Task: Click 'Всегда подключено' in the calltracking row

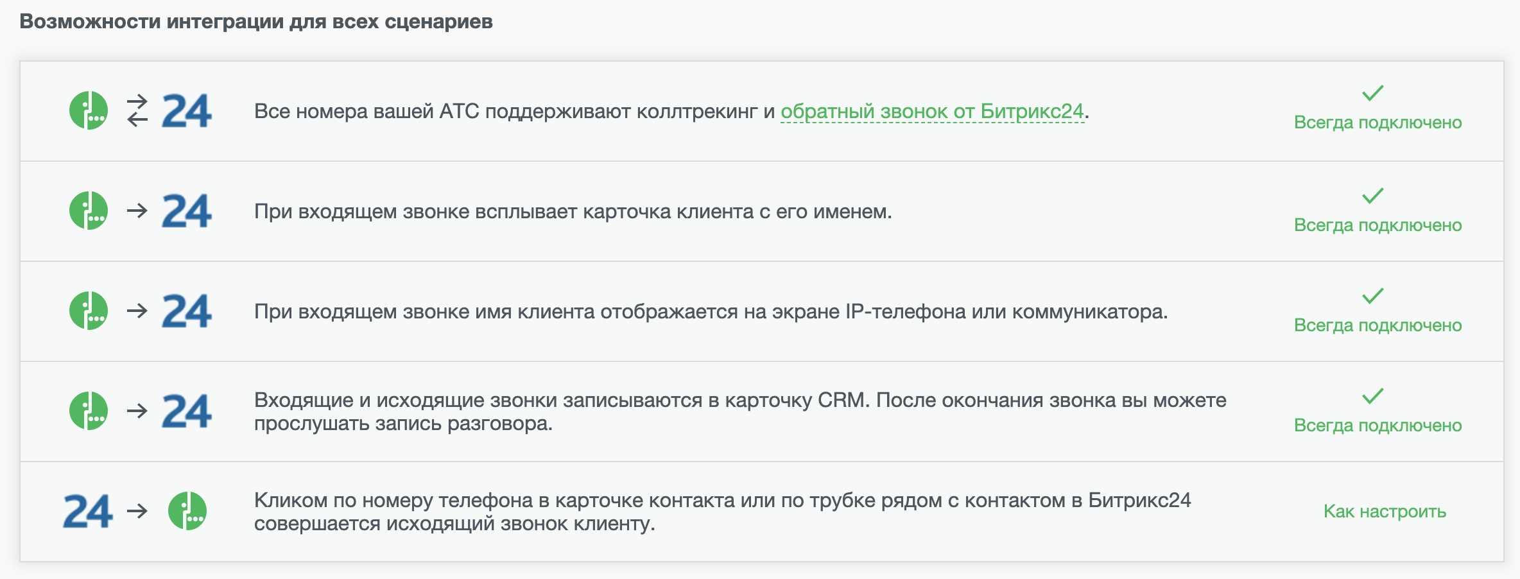Action: [x=1377, y=123]
